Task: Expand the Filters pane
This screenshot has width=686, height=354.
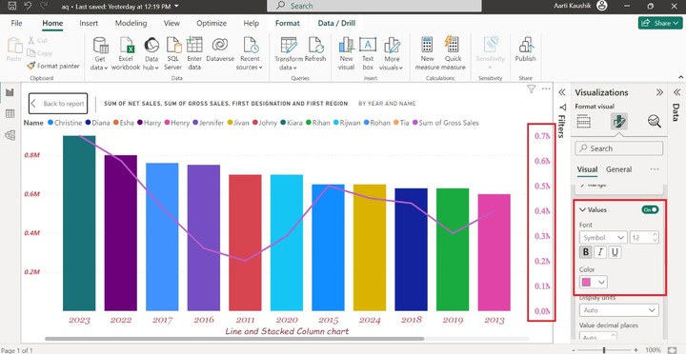Action: point(562,92)
